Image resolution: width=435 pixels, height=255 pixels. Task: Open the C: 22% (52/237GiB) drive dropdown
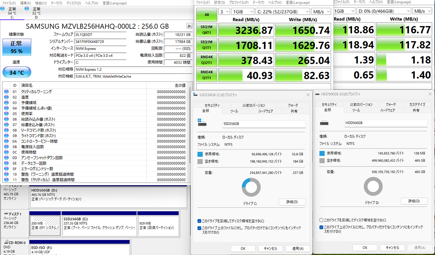(x=283, y=12)
